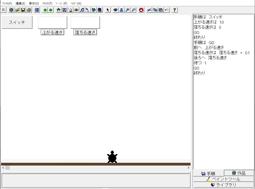This screenshot has height=189, width=255.
Task: Click the open file folder icon
Action: point(17,10)
